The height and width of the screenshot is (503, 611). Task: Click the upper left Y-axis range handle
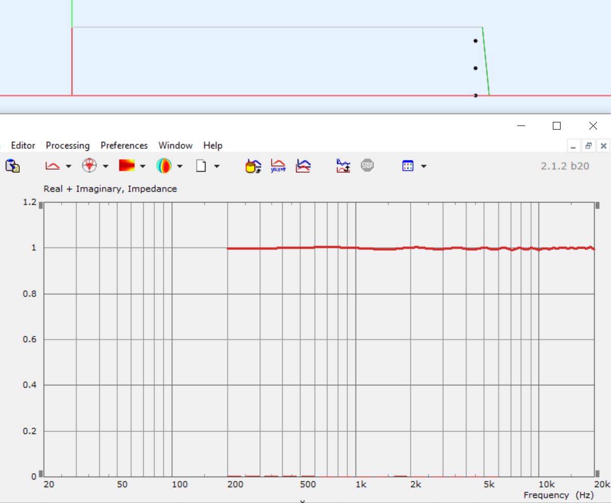coord(41,206)
